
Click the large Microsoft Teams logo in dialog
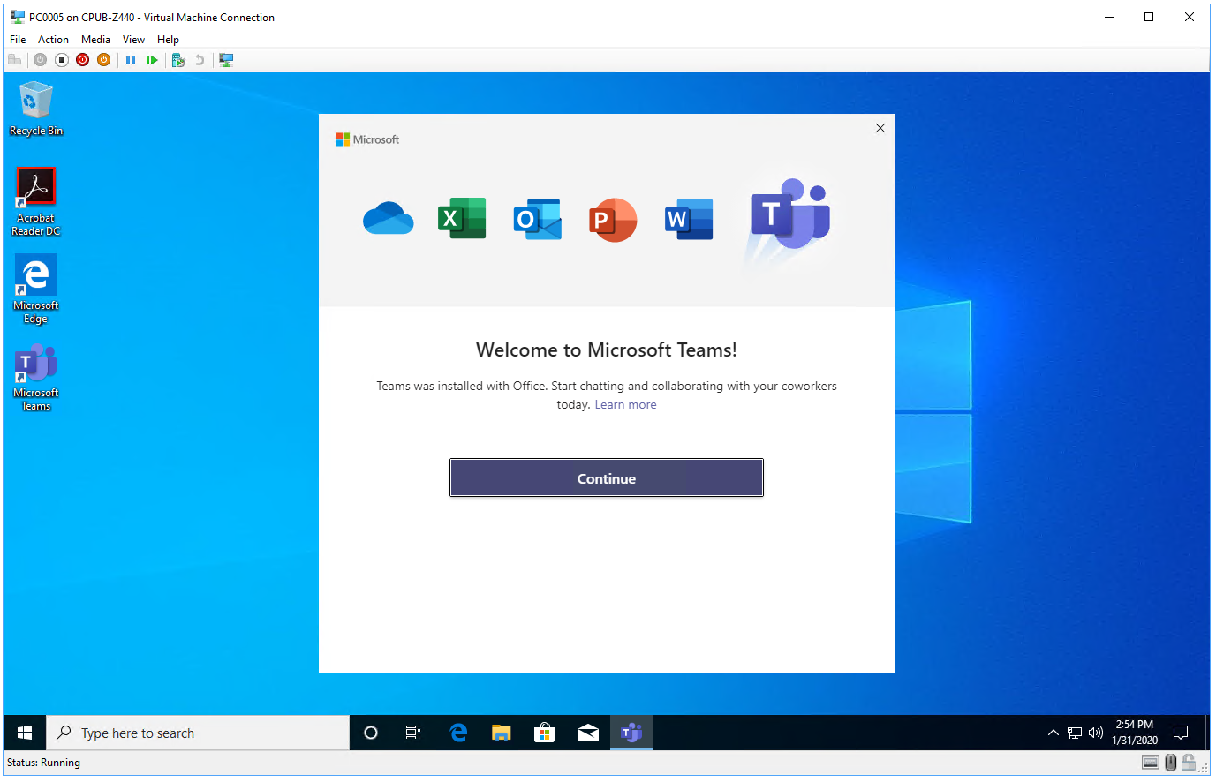[x=789, y=216]
